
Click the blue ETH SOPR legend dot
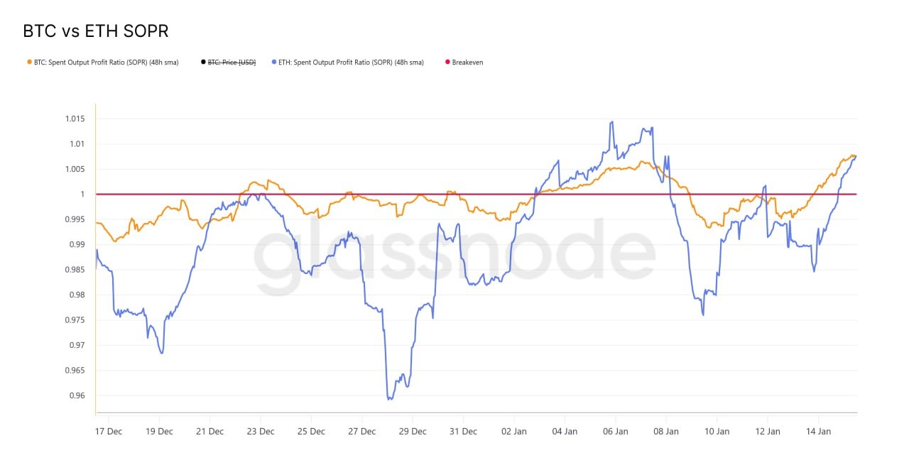click(x=274, y=62)
